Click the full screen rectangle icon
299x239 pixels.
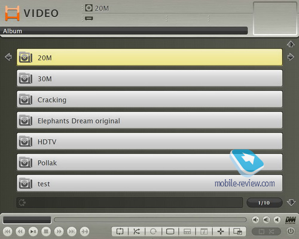(170, 231)
